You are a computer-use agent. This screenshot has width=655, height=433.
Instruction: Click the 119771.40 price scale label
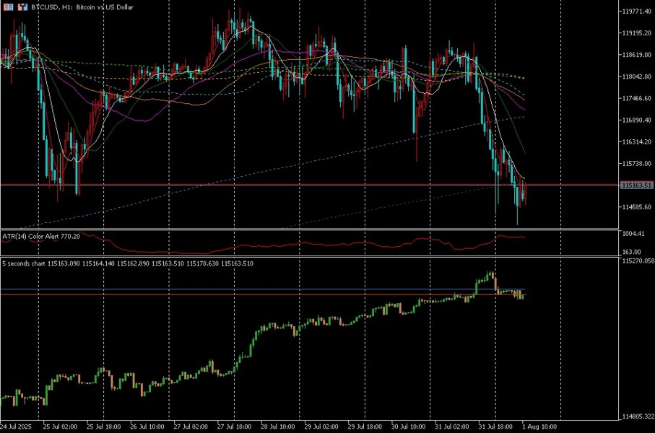tap(637, 12)
